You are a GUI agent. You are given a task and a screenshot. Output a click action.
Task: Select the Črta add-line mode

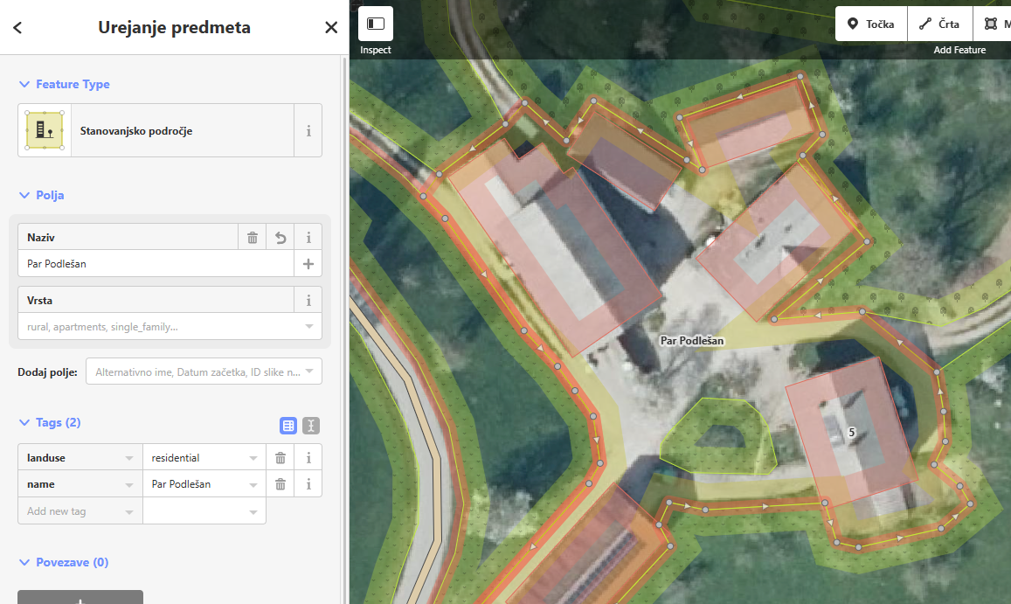click(x=942, y=24)
